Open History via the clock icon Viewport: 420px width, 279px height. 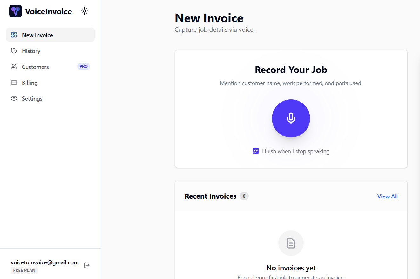14,51
